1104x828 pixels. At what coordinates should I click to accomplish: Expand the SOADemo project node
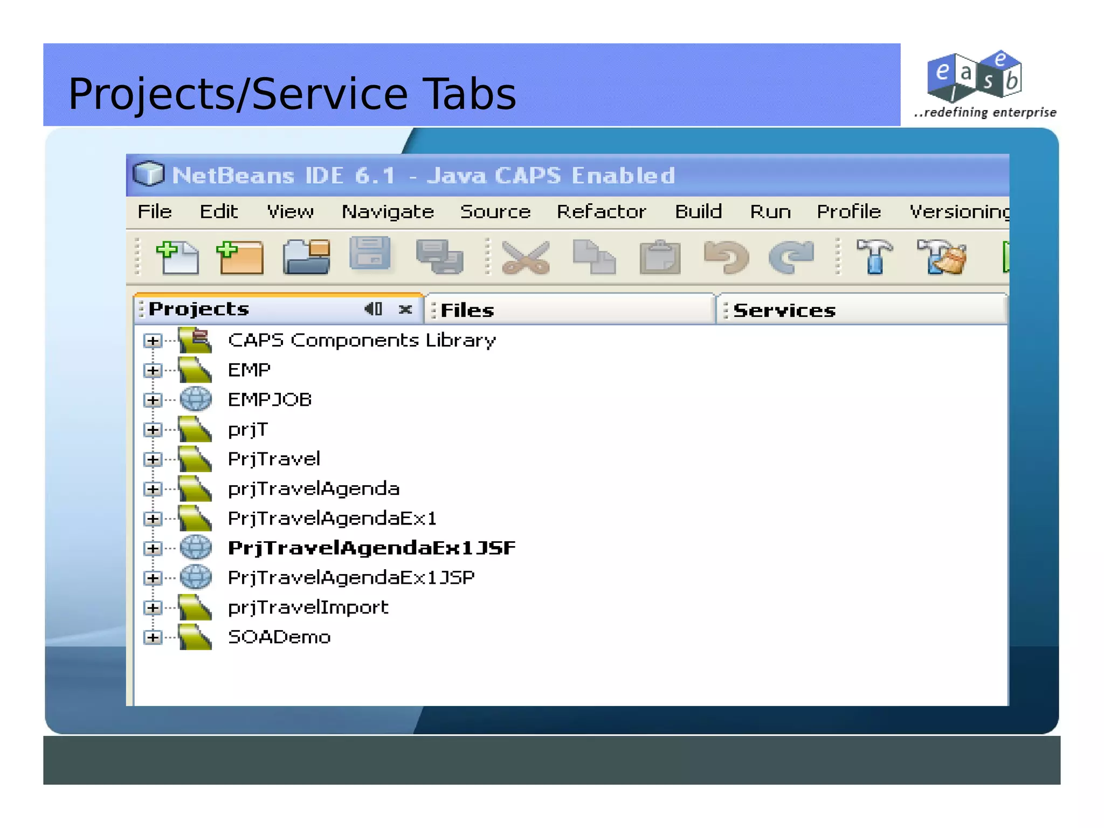tap(153, 637)
